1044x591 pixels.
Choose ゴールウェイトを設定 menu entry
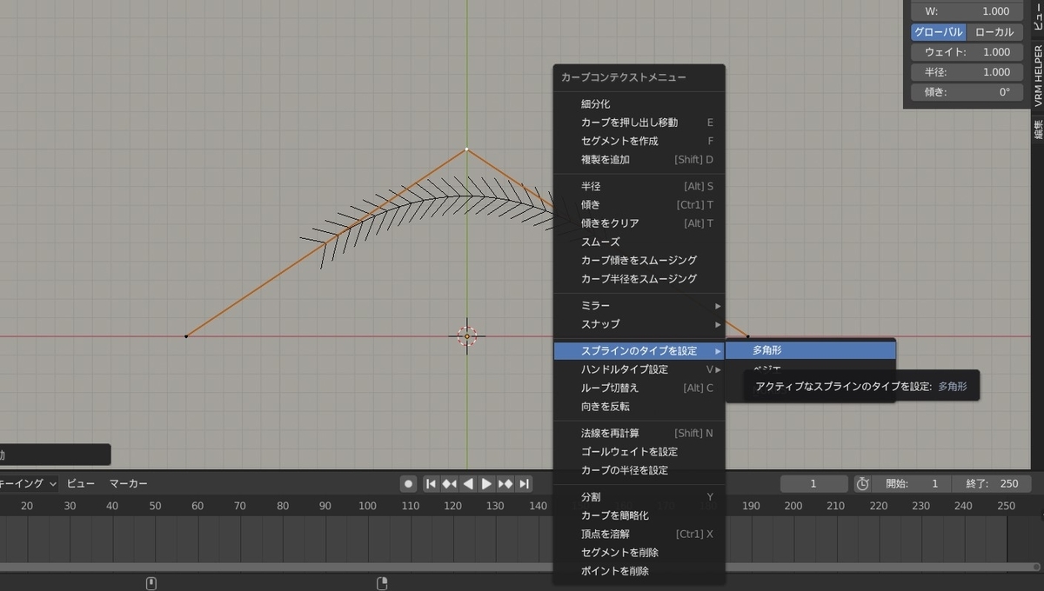pyautogui.click(x=639, y=452)
